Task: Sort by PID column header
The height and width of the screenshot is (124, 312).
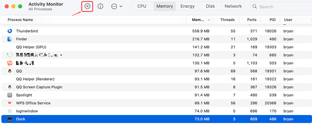Action: (272, 20)
